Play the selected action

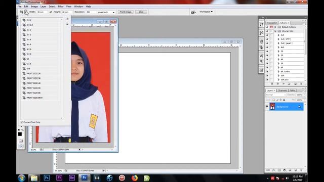point(283,84)
